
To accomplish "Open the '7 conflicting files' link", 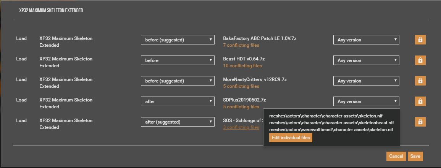I will point(241,45).
